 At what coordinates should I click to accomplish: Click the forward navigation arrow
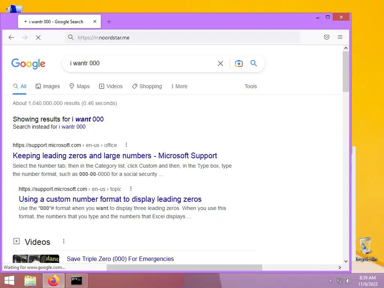pyautogui.click(x=25, y=37)
